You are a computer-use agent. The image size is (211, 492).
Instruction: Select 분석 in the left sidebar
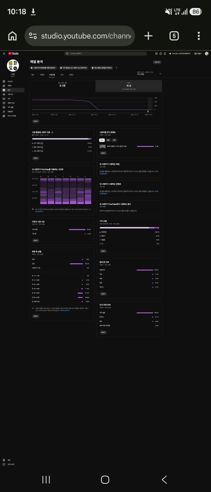click(x=13, y=90)
